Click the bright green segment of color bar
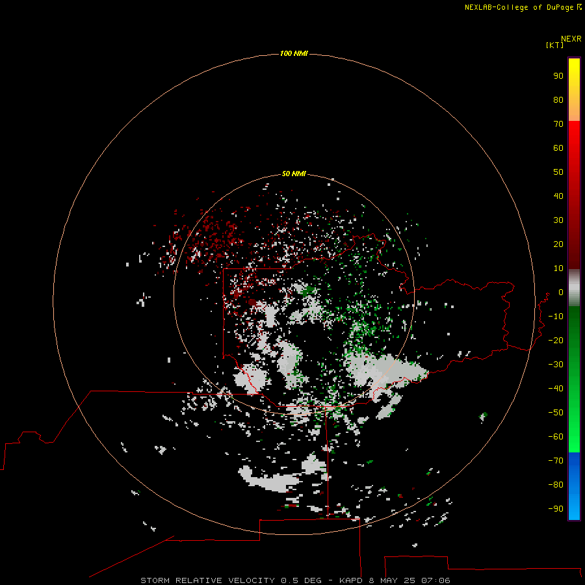 point(574,380)
